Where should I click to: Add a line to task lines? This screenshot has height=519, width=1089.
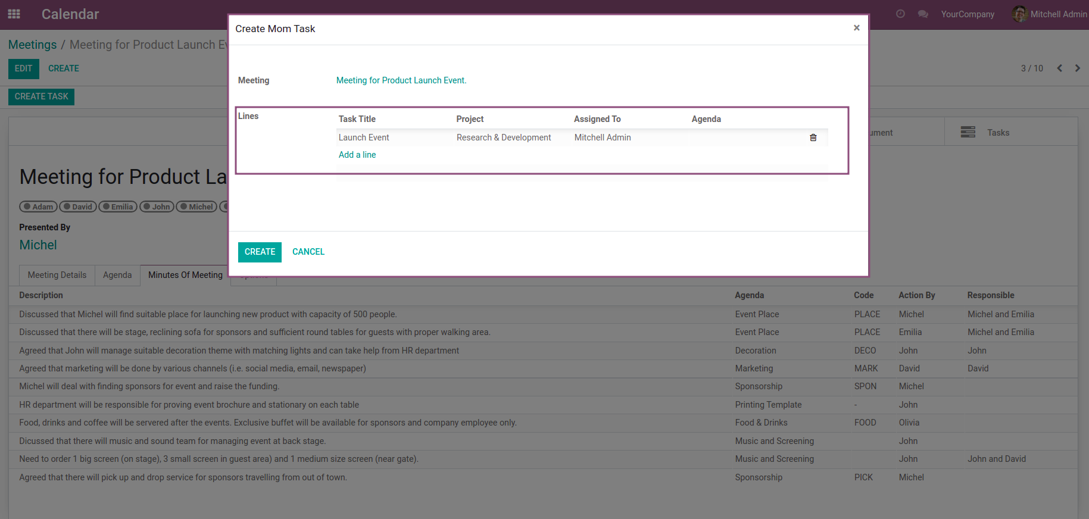click(357, 155)
